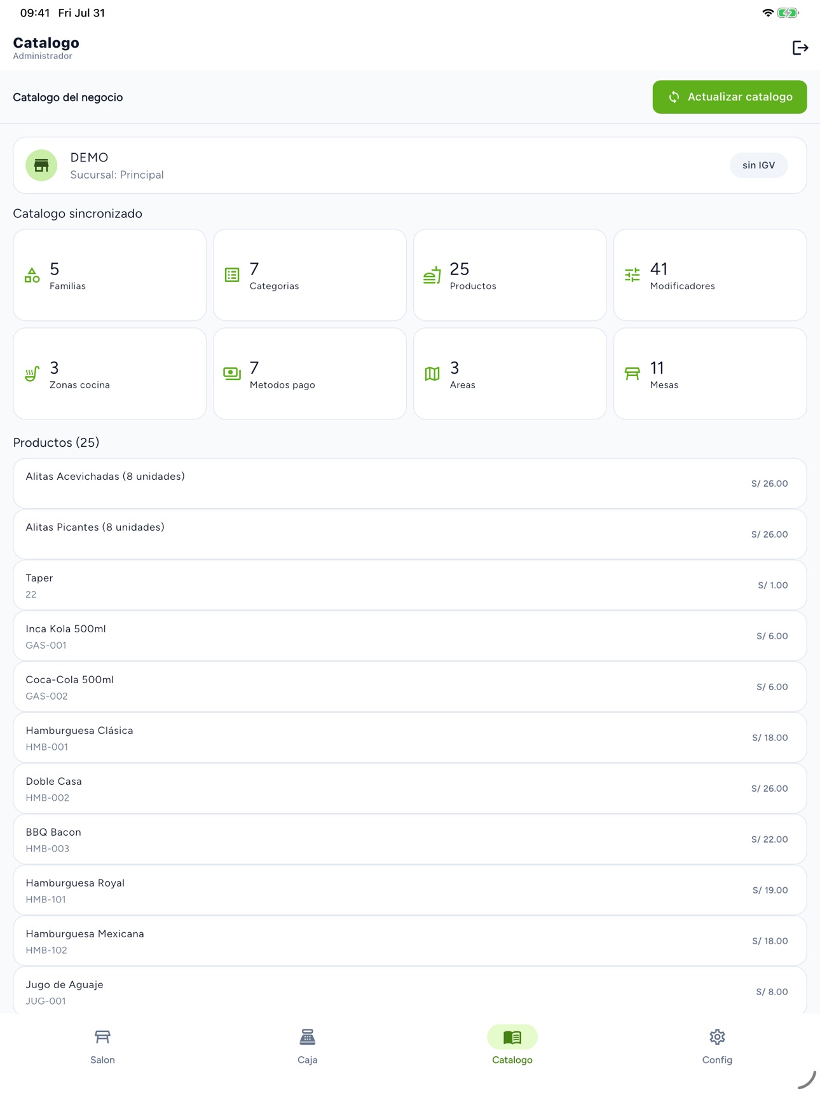Tap the logout icon in the header
This screenshot has width=820, height=1093.
coord(800,48)
